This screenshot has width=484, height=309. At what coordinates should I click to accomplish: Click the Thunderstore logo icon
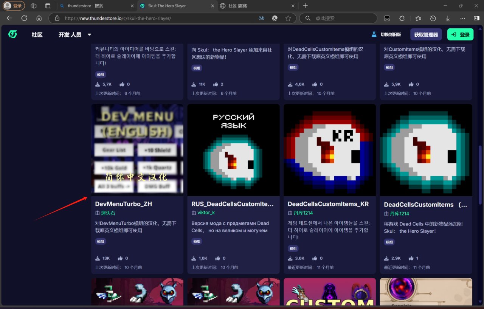[x=12, y=34]
